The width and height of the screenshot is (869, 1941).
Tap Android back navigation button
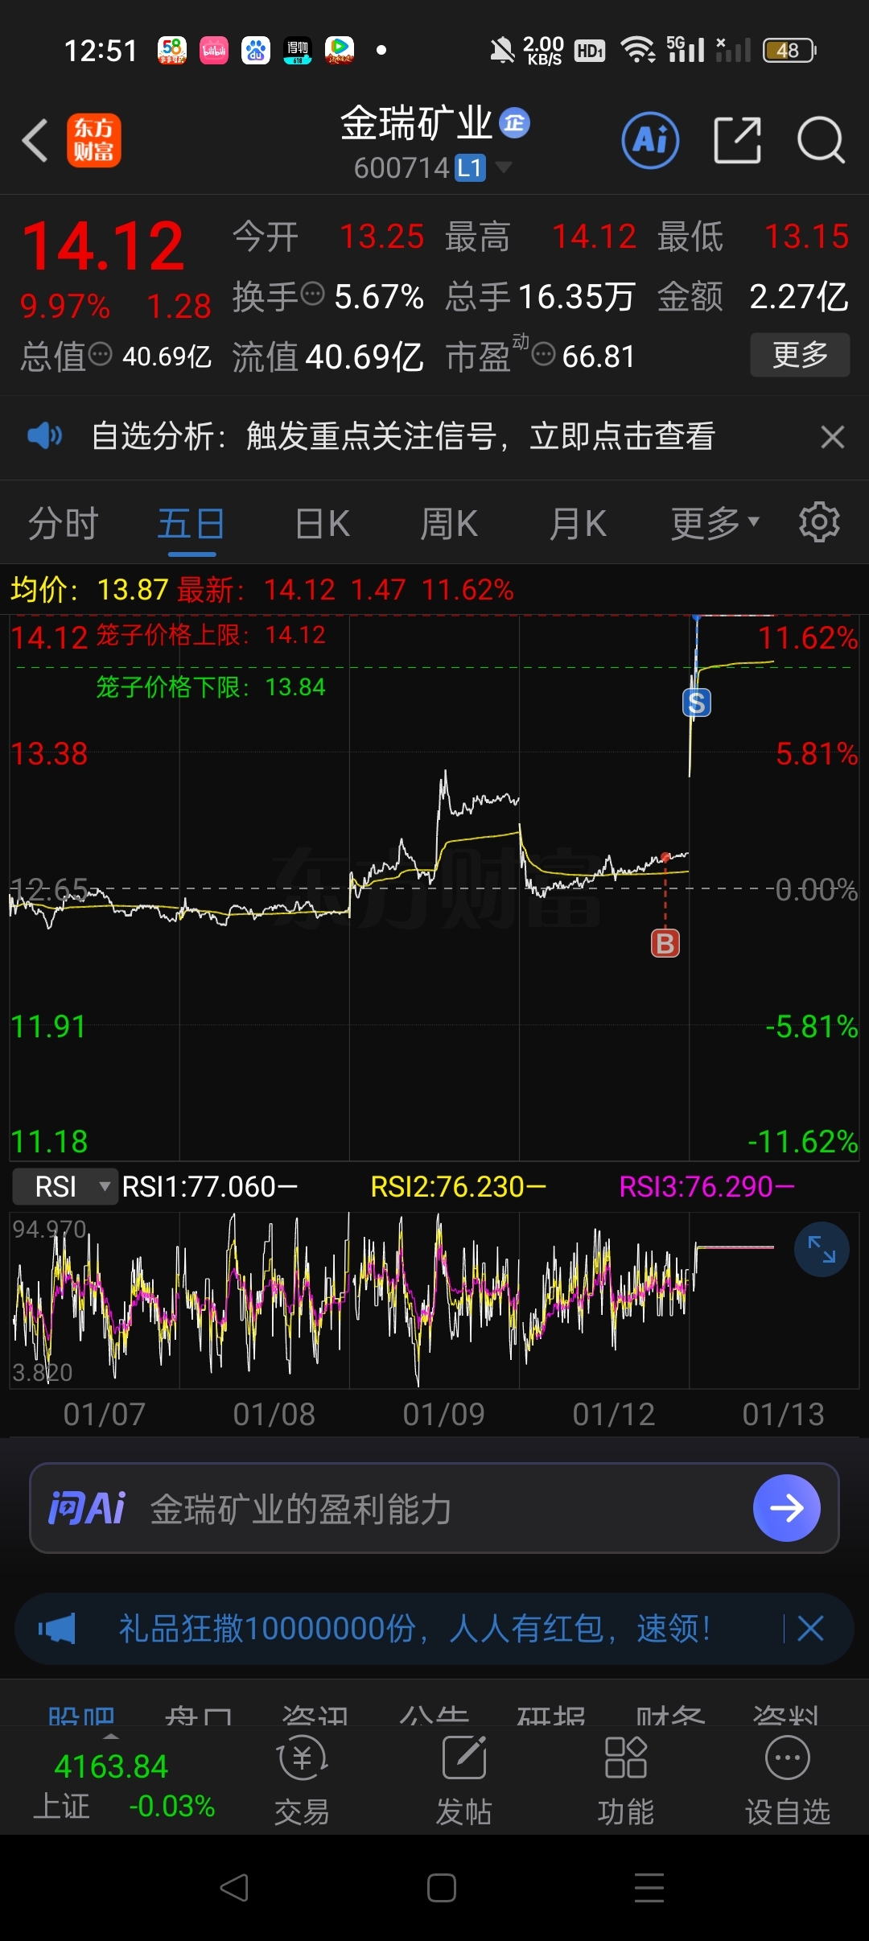(x=234, y=1888)
